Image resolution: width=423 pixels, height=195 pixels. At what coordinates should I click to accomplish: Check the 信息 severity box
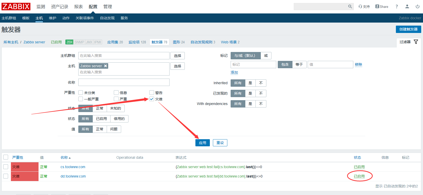pos(116,93)
